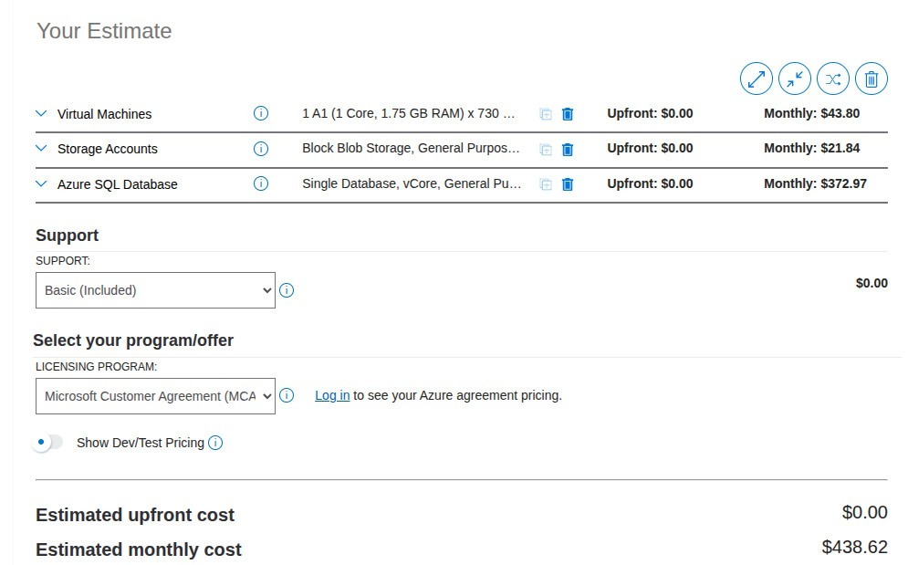The image size is (908, 565).
Task: Clone the Virtual Machines estimate row
Action: pos(546,114)
